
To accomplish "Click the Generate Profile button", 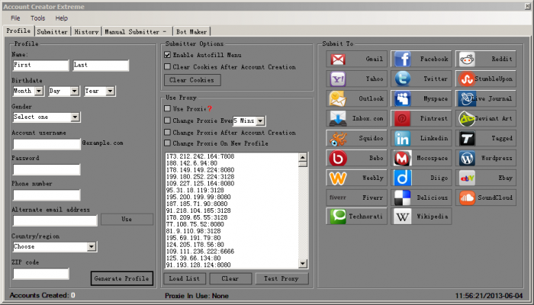I will (122, 278).
